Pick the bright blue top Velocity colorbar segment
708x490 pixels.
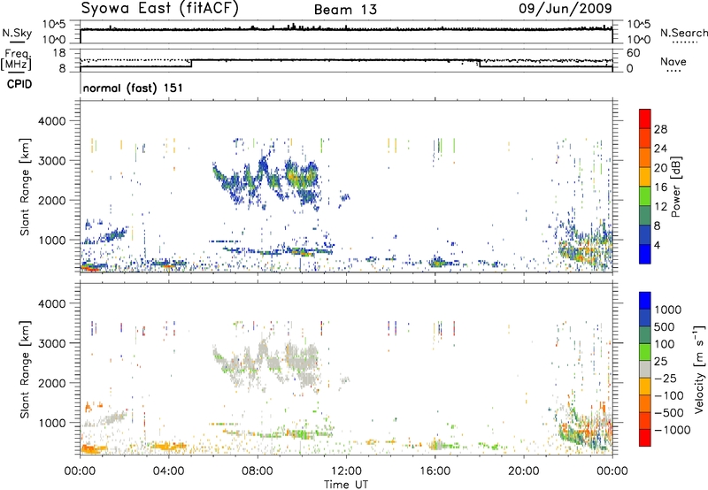(x=645, y=301)
